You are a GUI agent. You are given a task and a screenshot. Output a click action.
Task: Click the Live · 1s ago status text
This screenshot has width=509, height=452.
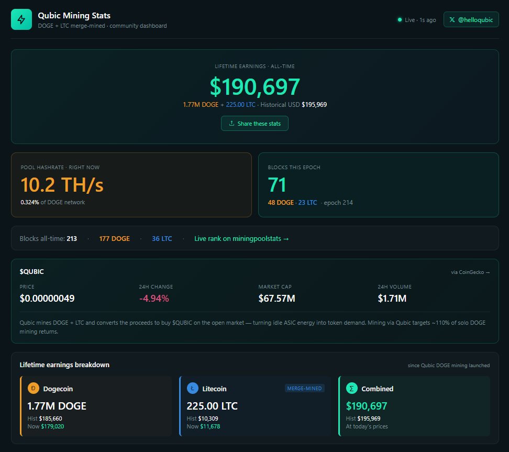(x=420, y=20)
